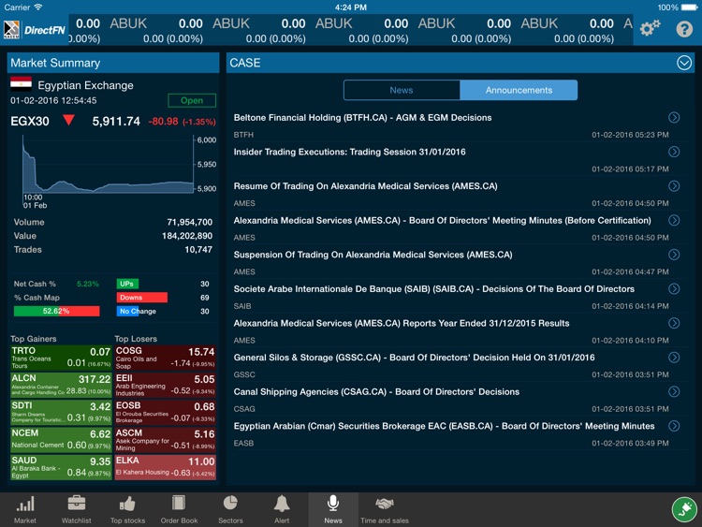Open arrow for Canal Shipping Agencies announcement

pos(674,392)
